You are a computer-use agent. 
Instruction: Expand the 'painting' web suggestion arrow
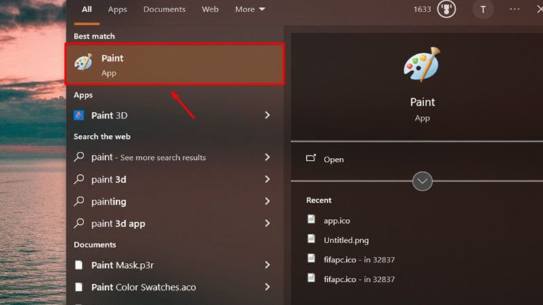pyautogui.click(x=267, y=202)
